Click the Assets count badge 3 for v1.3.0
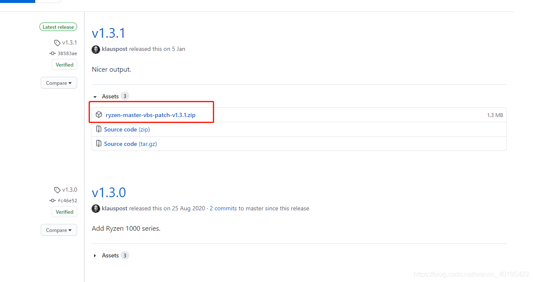 click(x=125, y=255)
